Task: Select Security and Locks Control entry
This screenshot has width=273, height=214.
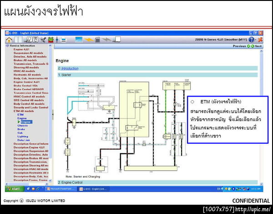Action: pos(31,107)
